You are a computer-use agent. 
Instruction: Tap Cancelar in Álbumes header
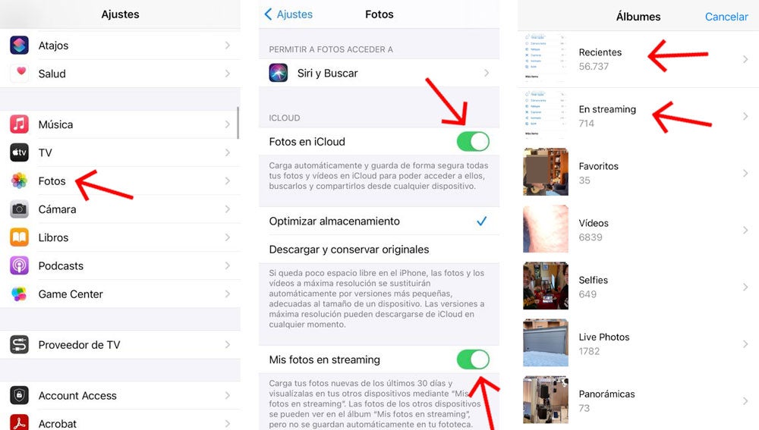(726, 17)
